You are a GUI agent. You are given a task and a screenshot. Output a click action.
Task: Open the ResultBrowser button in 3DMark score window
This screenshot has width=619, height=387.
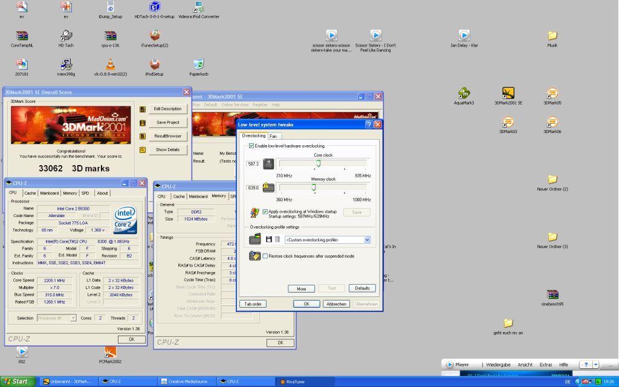point(168,136)
